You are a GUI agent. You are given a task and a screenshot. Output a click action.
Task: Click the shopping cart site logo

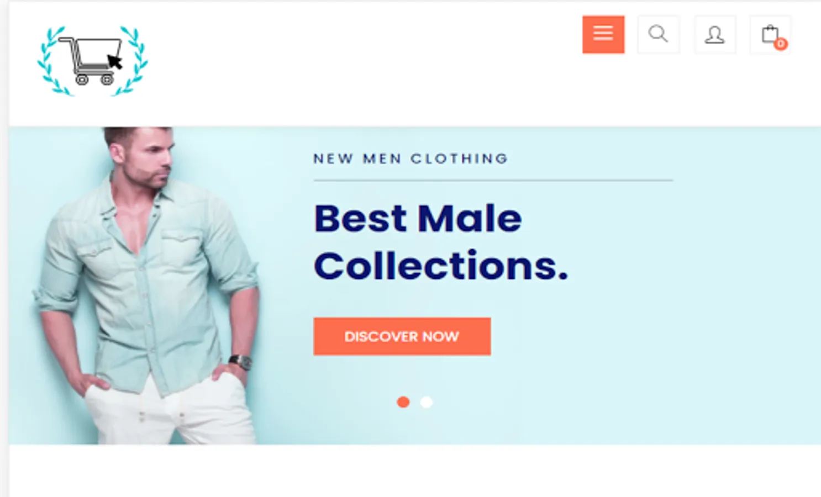(x=93, y=61)
